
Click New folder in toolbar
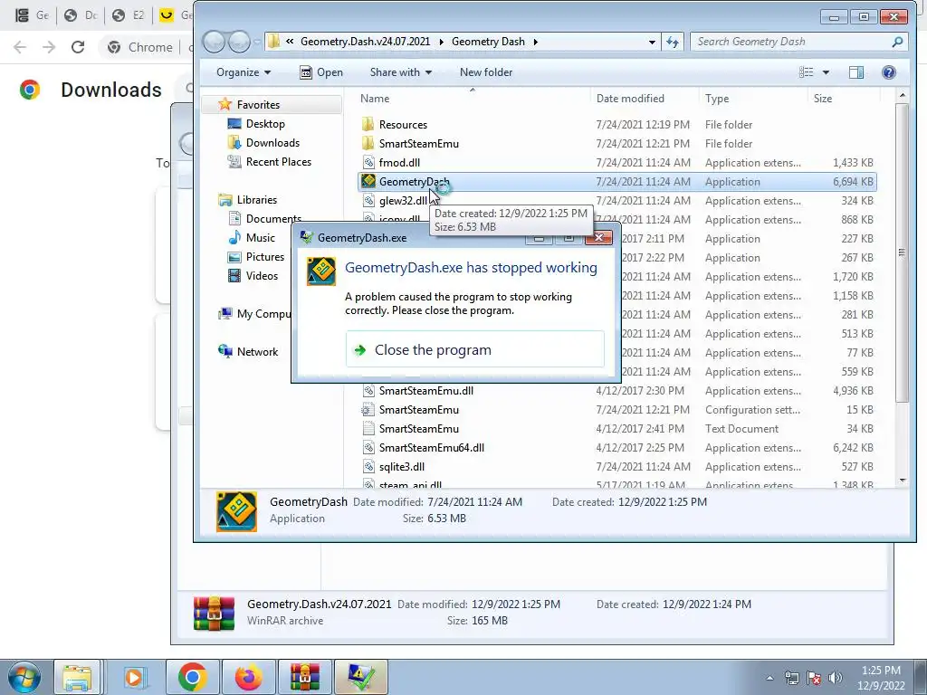pos(486,72)
